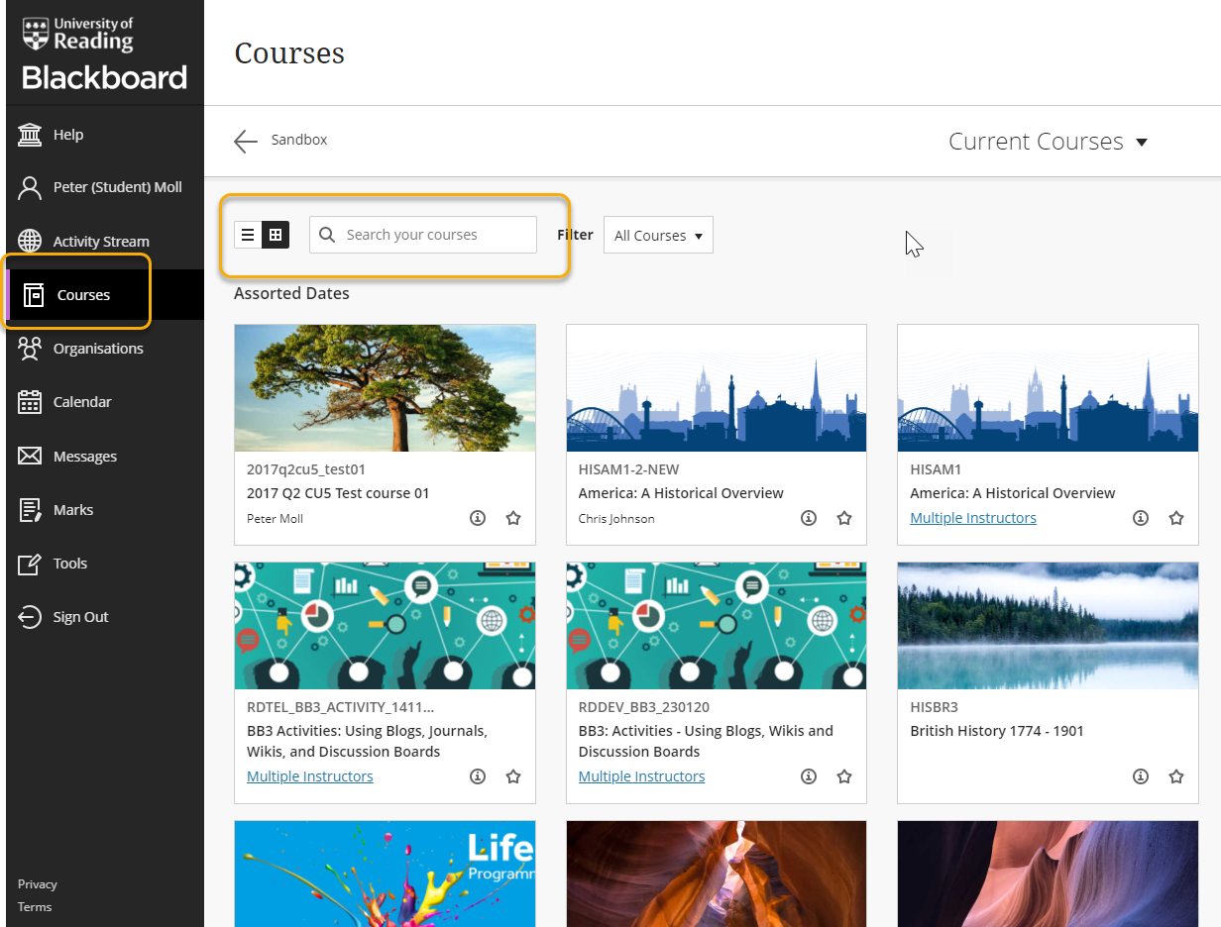Open the Privacy link
This screenshot has height=927, width=1221.
[38, 884]
